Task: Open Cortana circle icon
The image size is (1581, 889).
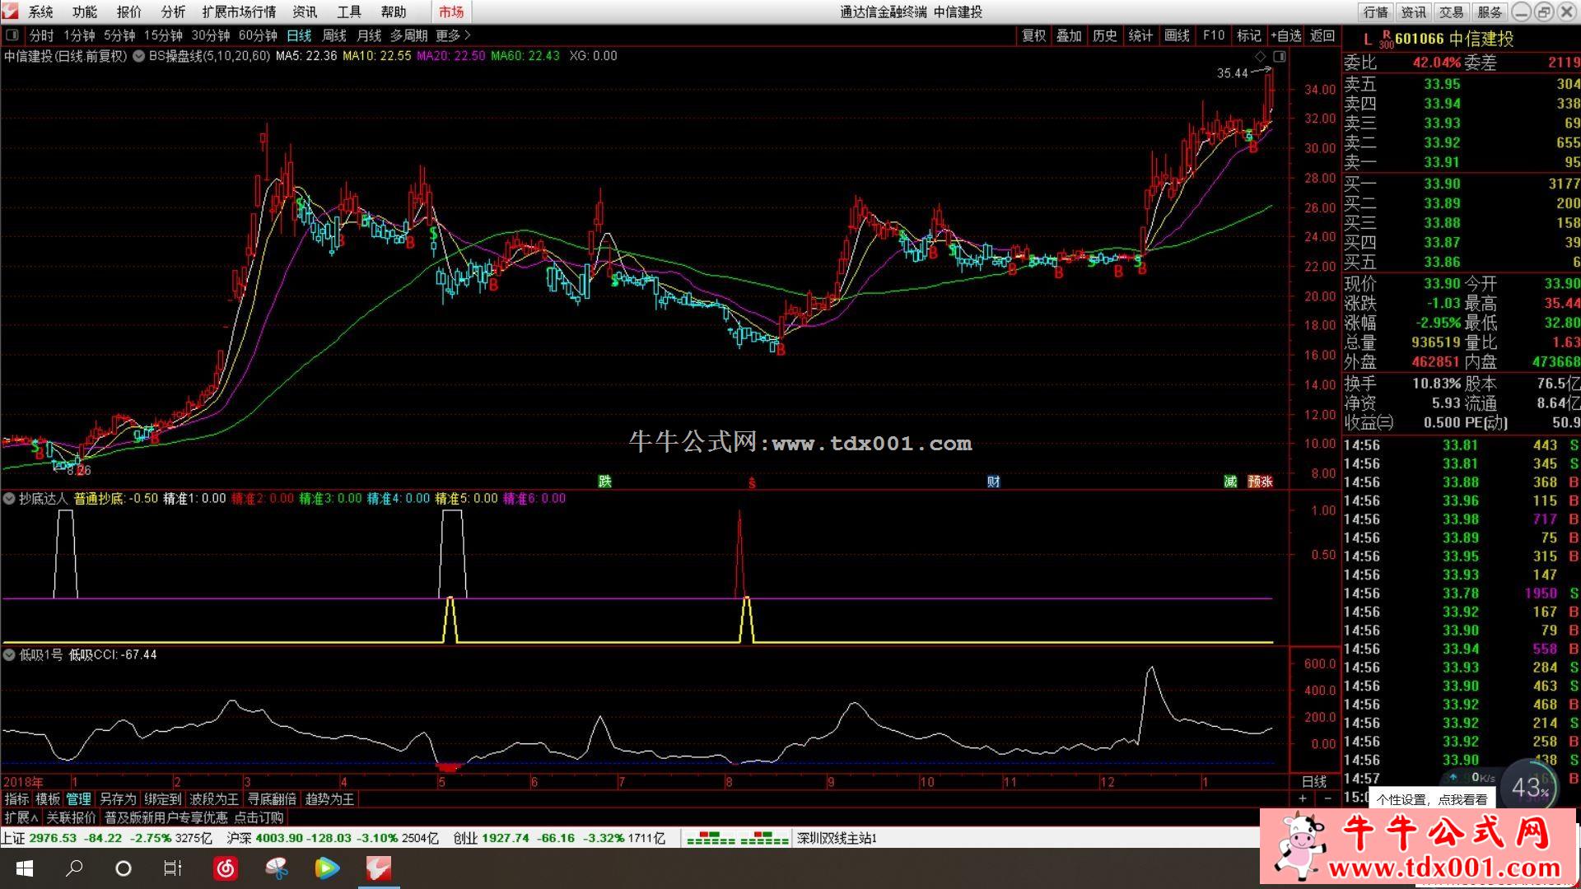Action: point(124,868)
